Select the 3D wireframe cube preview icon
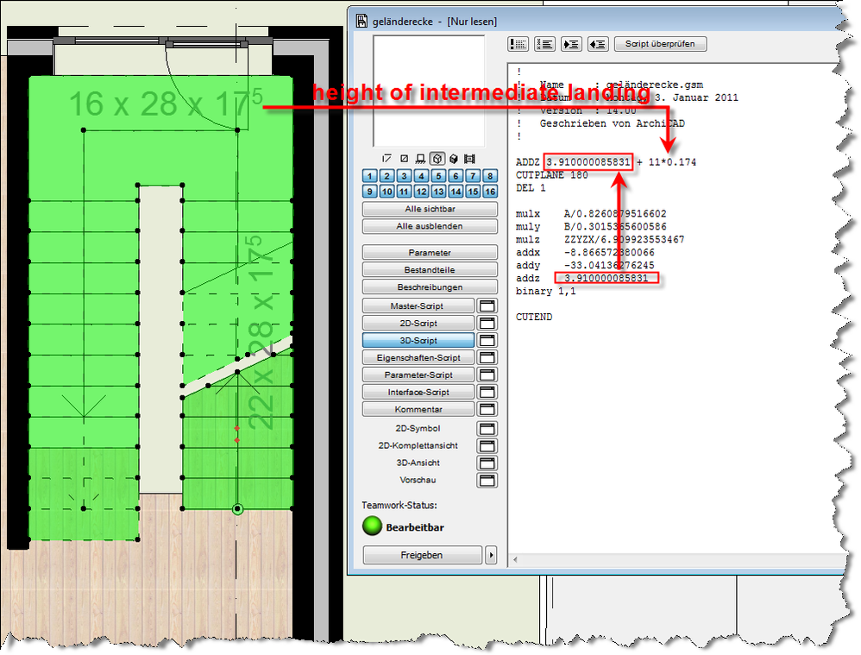The height and width of the screenshot is (655, 861). coord(437,159)
